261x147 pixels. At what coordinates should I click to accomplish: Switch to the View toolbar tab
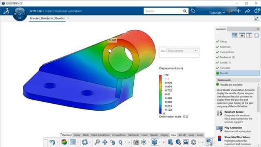click(173, 135)
